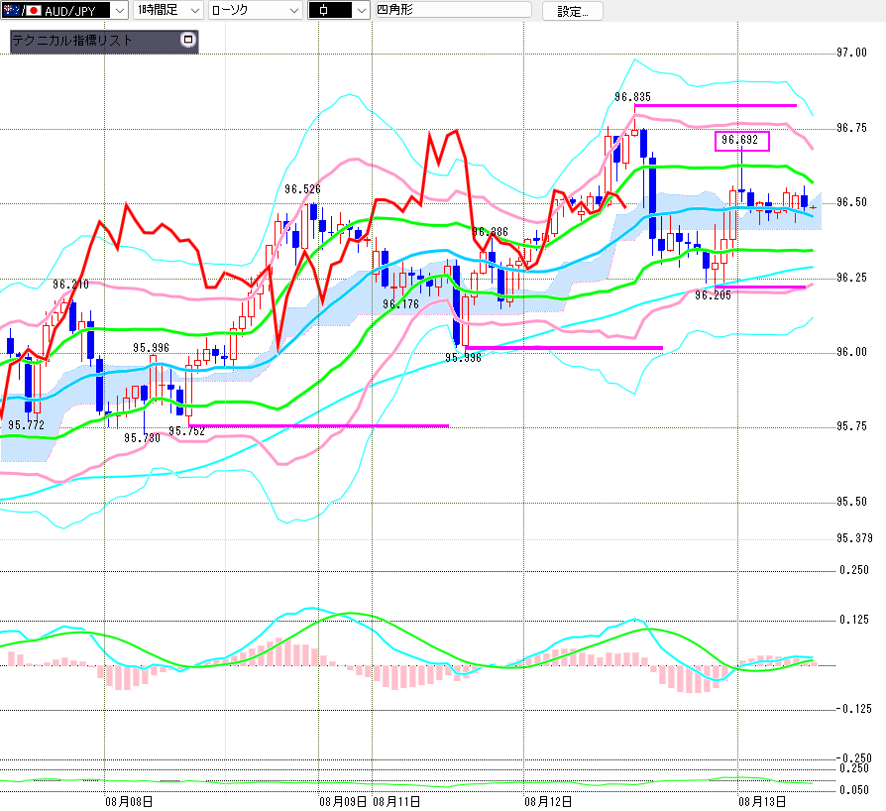
Task: Open the AUD/JPY currency pair dropdown
Action: coord(64,10)
